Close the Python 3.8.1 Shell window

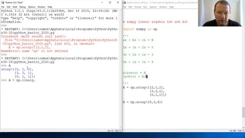118,3
